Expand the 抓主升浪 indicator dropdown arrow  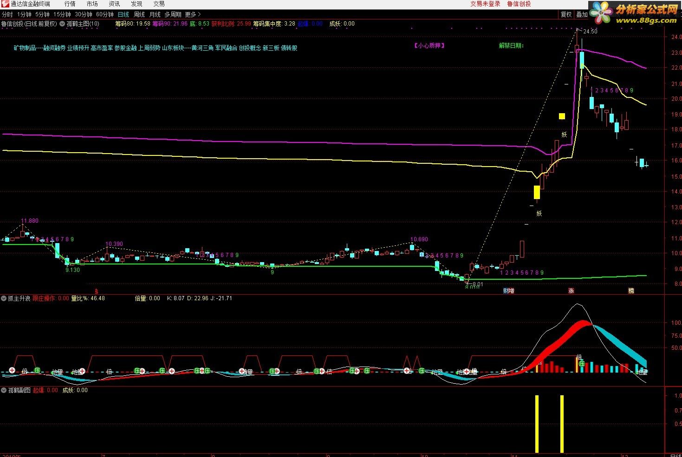4,298
